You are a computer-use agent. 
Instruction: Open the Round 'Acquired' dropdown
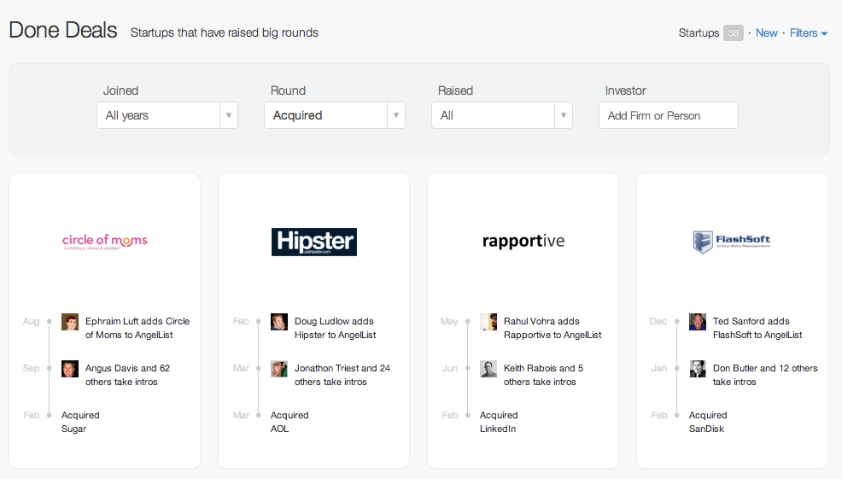335,115
